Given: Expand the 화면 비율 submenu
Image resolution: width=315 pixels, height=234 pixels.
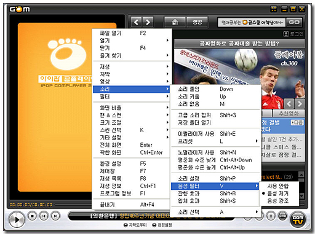Looking at the screenshot, I should (x=132, y=107).
